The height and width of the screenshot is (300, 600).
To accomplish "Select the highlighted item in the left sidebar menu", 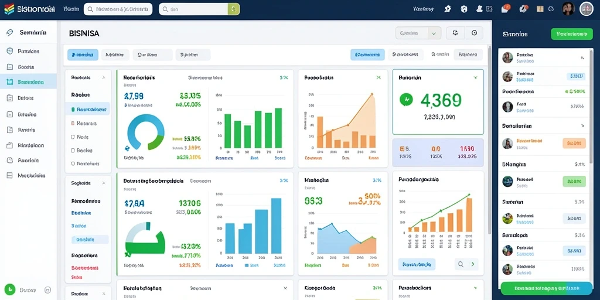I will tap(28, 82).
